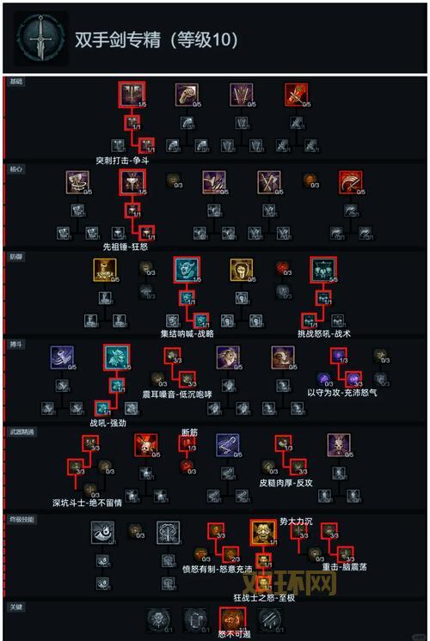430x641 pixels.
Task: Choose the 集结呐喊 defensive skill icon
Action: (x=187, y=270)
